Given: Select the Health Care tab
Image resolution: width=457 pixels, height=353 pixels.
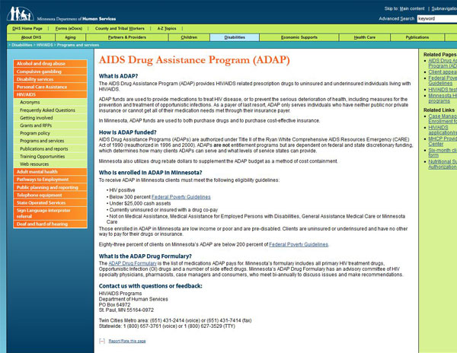Looking at the screenshot, I should (x=365, y=37).
